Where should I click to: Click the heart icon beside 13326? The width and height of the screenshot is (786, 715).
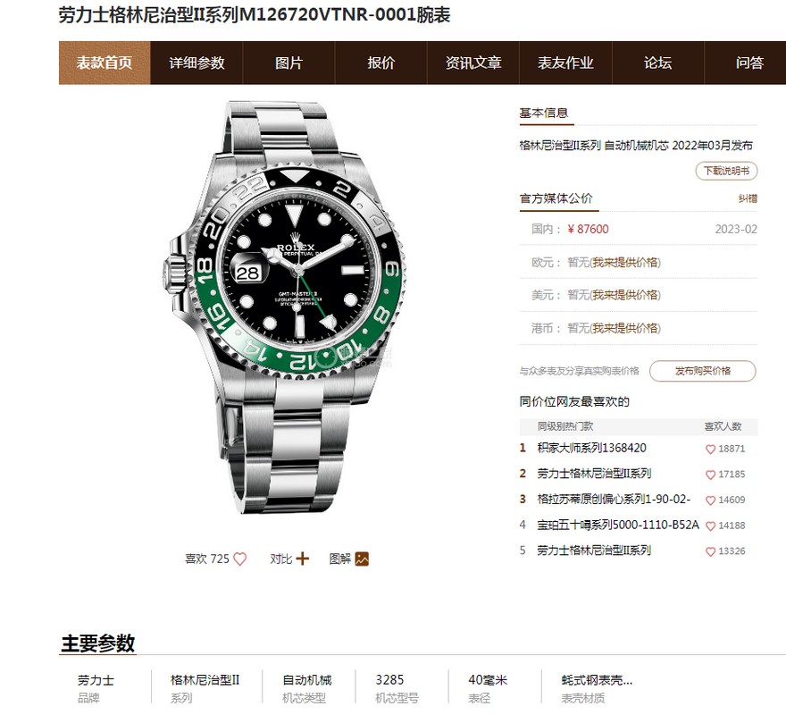(710, 551)
